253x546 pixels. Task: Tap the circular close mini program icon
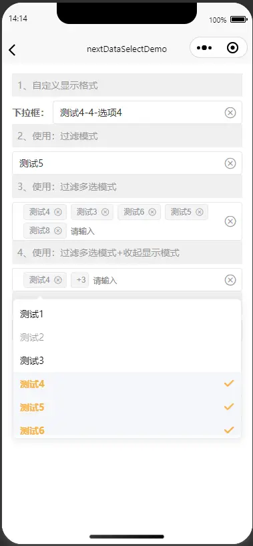click(232, 48)
